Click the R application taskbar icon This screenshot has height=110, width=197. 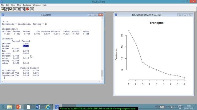(57, 107)
